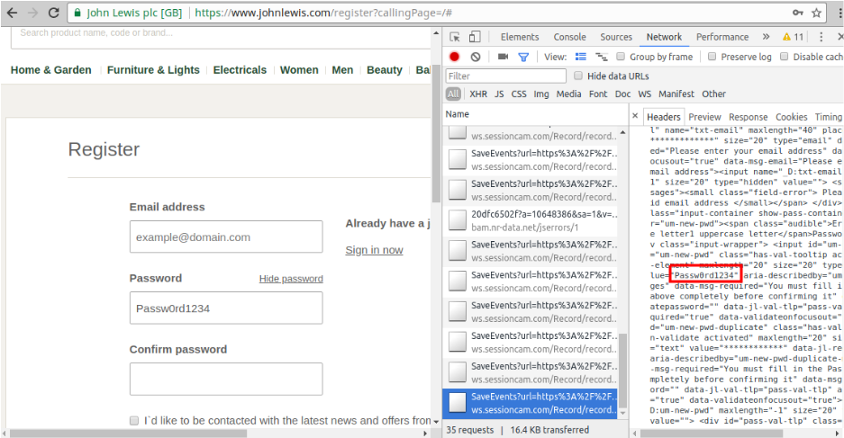The height and width of the screenshot is (438, 844).
Task: Check Hide data URLs
Action: coord(578,76)
